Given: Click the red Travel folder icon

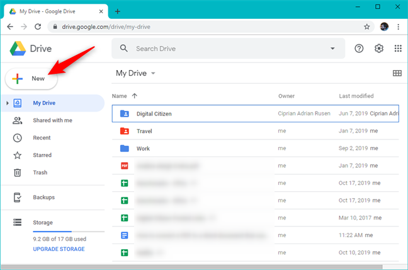Looking at the screenshot, I should 125,131.
